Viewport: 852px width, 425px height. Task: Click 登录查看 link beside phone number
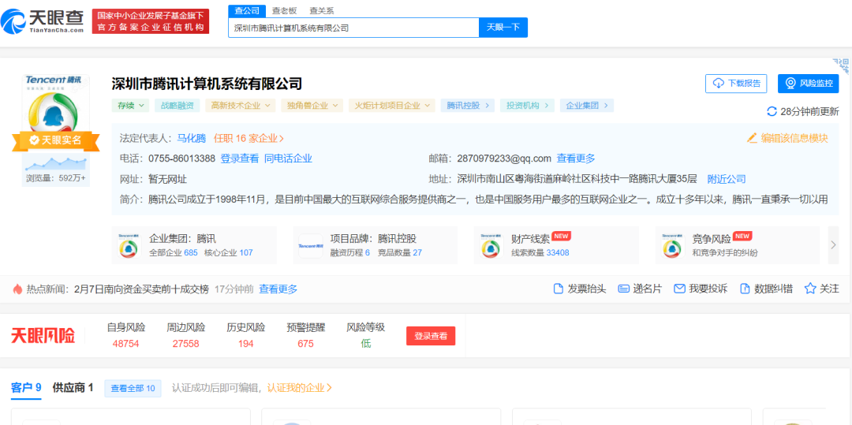240,158
